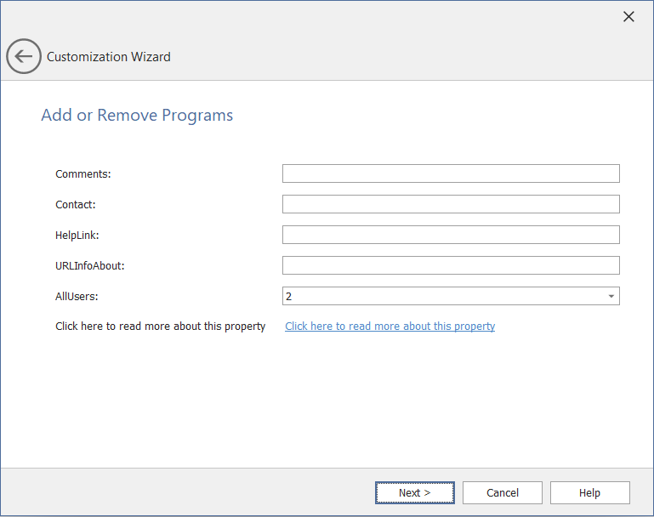This screenshot has height=517, width=654.
Task: Click the HelpLink: label
Action: 77,235
